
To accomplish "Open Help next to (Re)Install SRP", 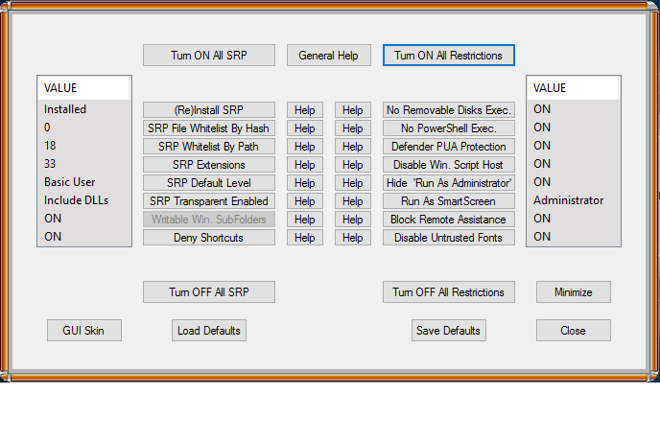I will click(x=305, y=110).
